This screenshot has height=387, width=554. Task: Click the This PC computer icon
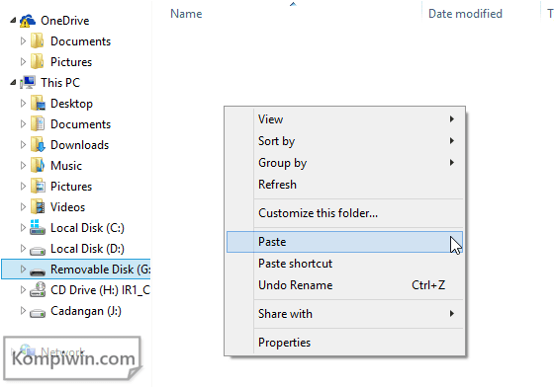pos(28,83)
